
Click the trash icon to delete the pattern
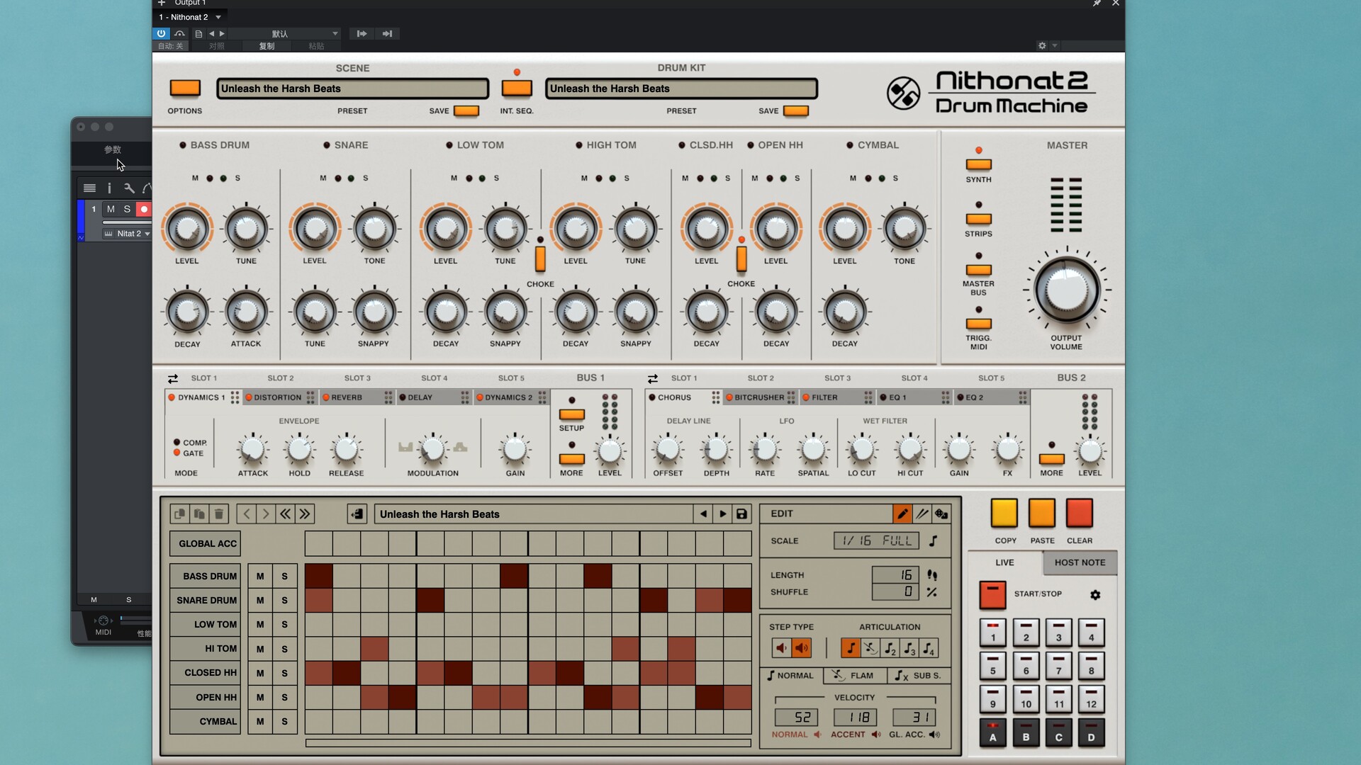tap(219, 514)
